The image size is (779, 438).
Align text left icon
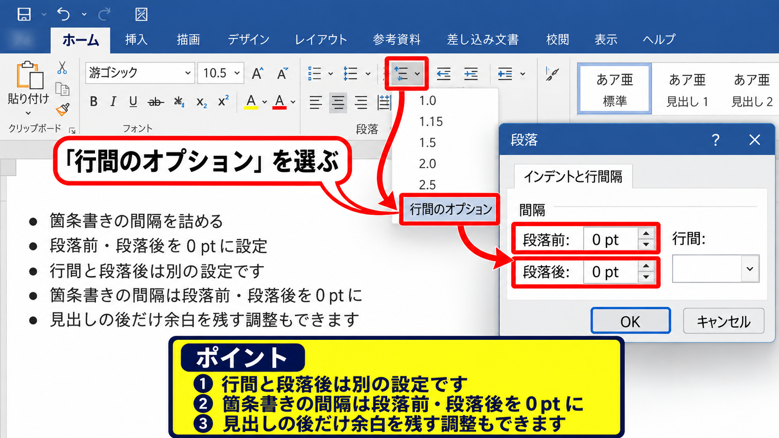pyautogui.click(x=316, y=102)
